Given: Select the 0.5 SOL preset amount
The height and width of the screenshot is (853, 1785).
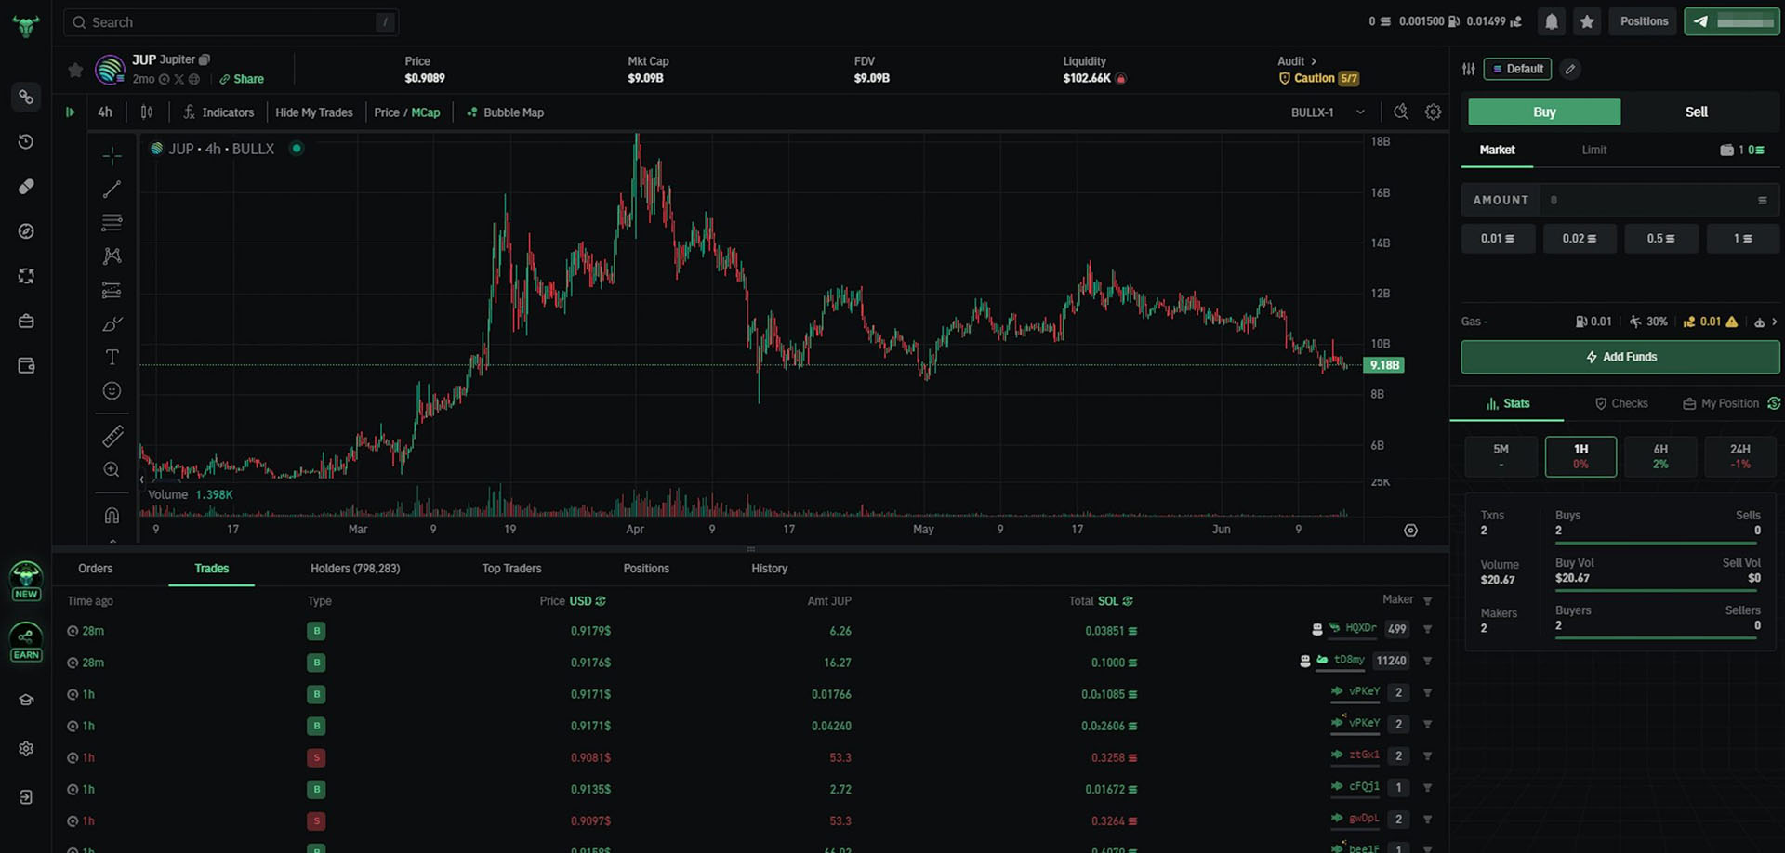Looking at the screenshot, I should [x=1660, y=239].
